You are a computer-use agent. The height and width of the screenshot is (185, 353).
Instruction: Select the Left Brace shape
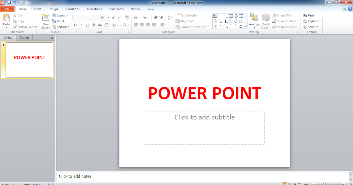pos(231,26)
